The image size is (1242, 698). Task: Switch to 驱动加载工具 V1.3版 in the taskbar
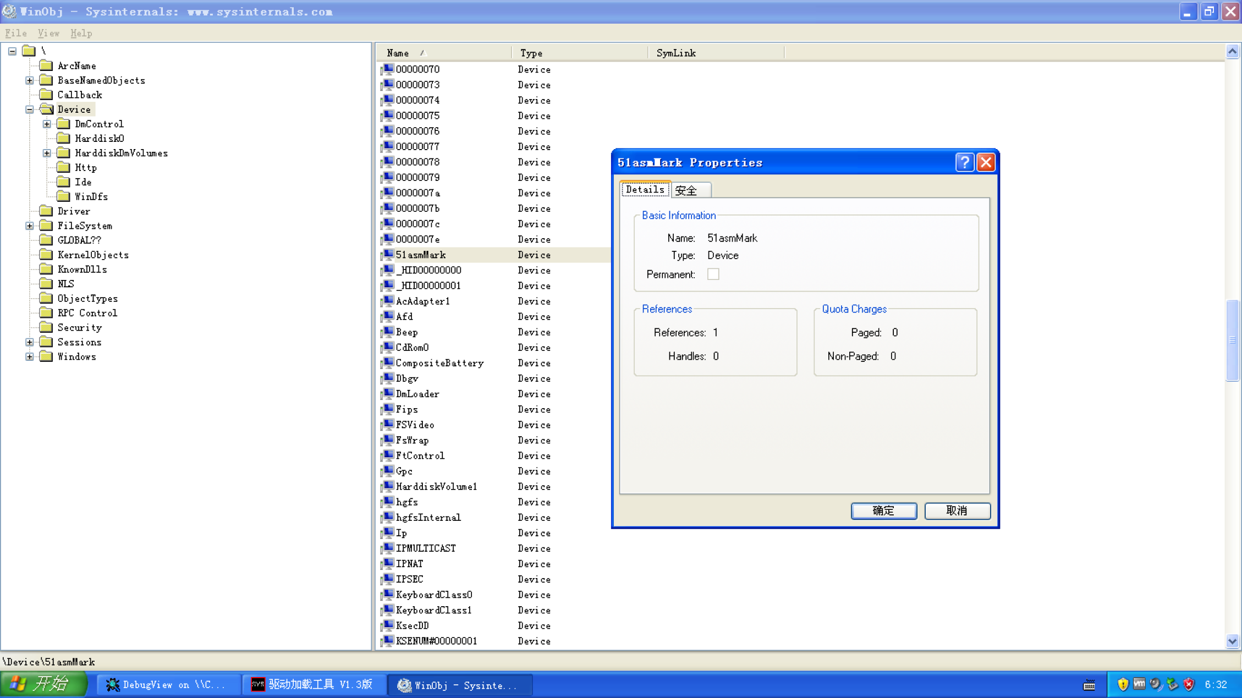[x=312, y=684]
